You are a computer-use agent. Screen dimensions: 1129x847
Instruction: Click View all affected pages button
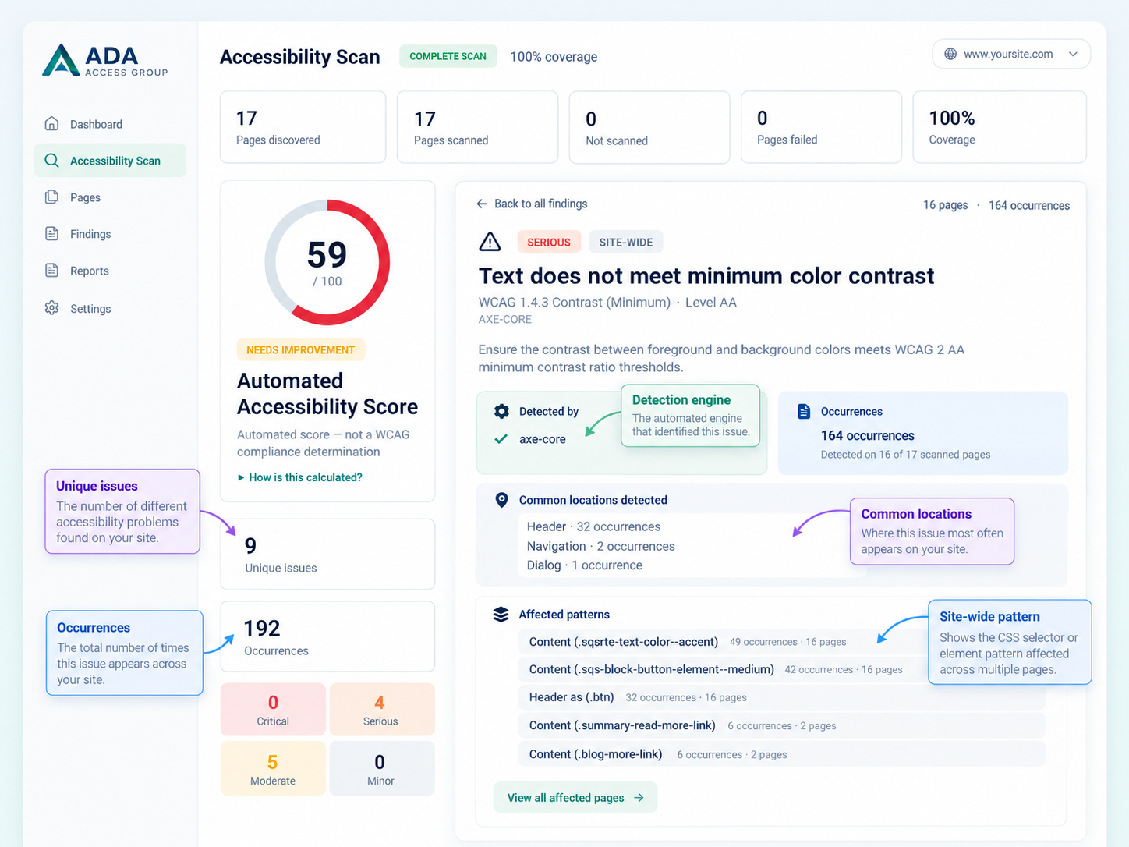pos(575,797)
